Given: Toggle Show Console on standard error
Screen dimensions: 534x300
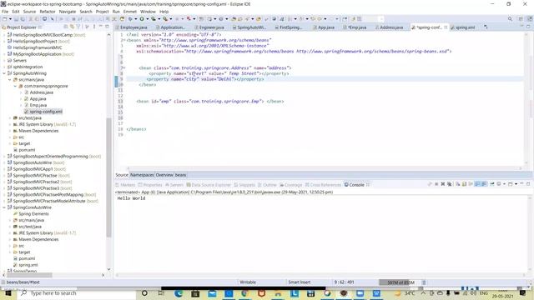Looking at the screenshot, I should pos(484,184).
